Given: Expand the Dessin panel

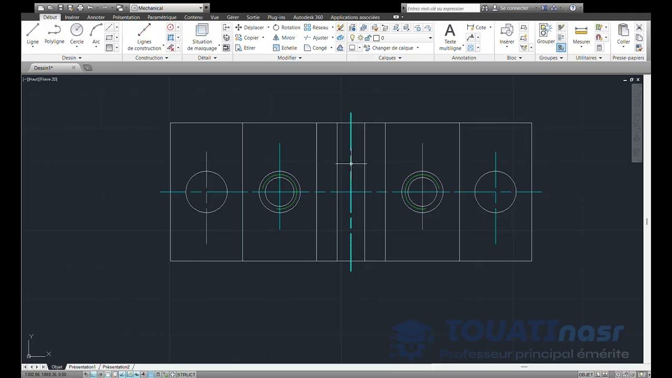Looking at the screenshot, I should (72, 58).
